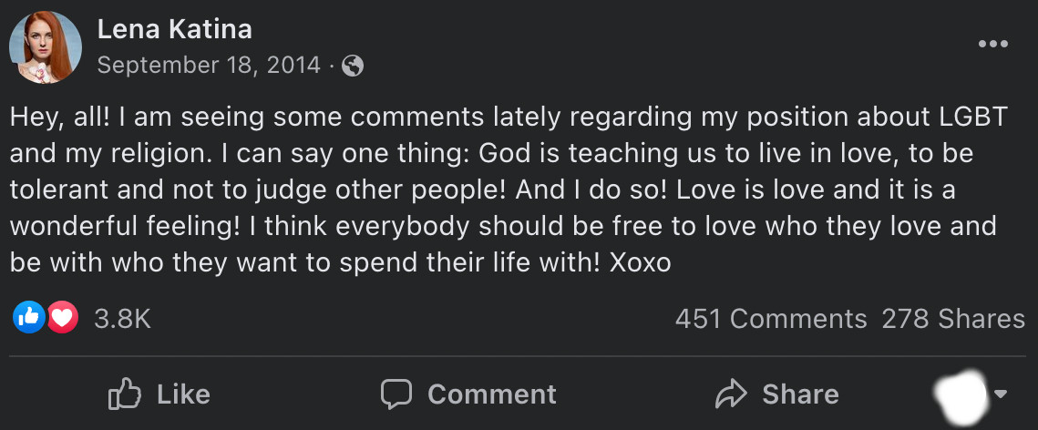This screenshot has height=430, width=1038.
Task: Click the blue thumbs-up reaction icon
Action: pyautogui.click(x=29, y=318)
